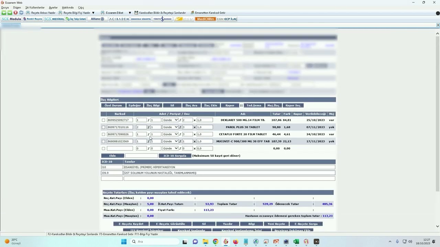Click the vertical scrollbar on the right
The height and width of the screenshot is (247, 440).
click(x=438, y=113)
